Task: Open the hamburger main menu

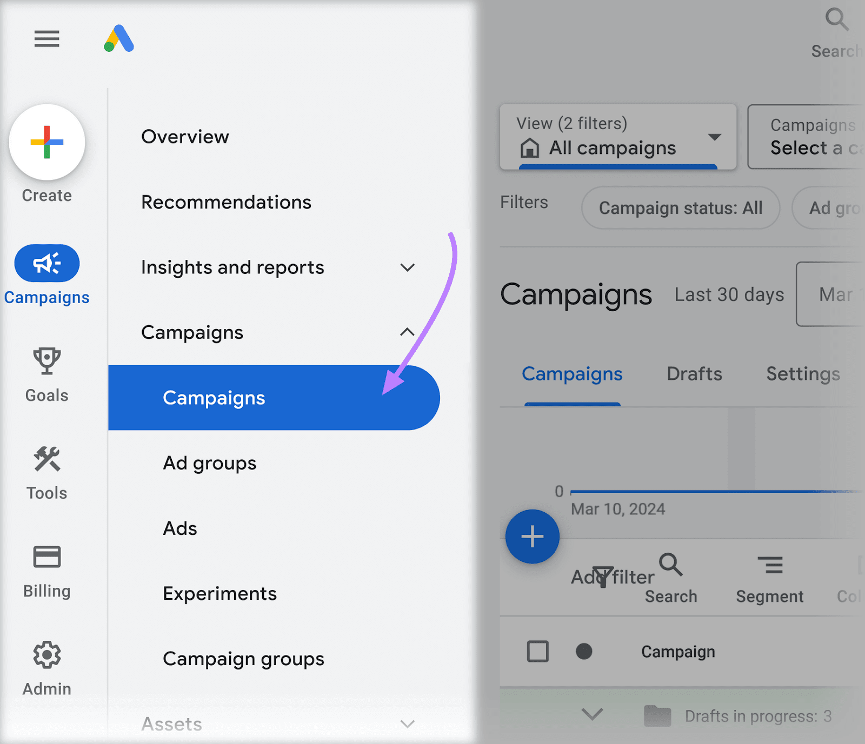Action: coord(47,39)
